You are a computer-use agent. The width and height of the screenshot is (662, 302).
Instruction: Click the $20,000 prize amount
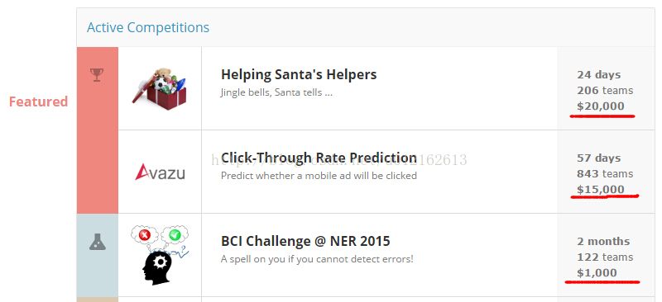point(601,106)
